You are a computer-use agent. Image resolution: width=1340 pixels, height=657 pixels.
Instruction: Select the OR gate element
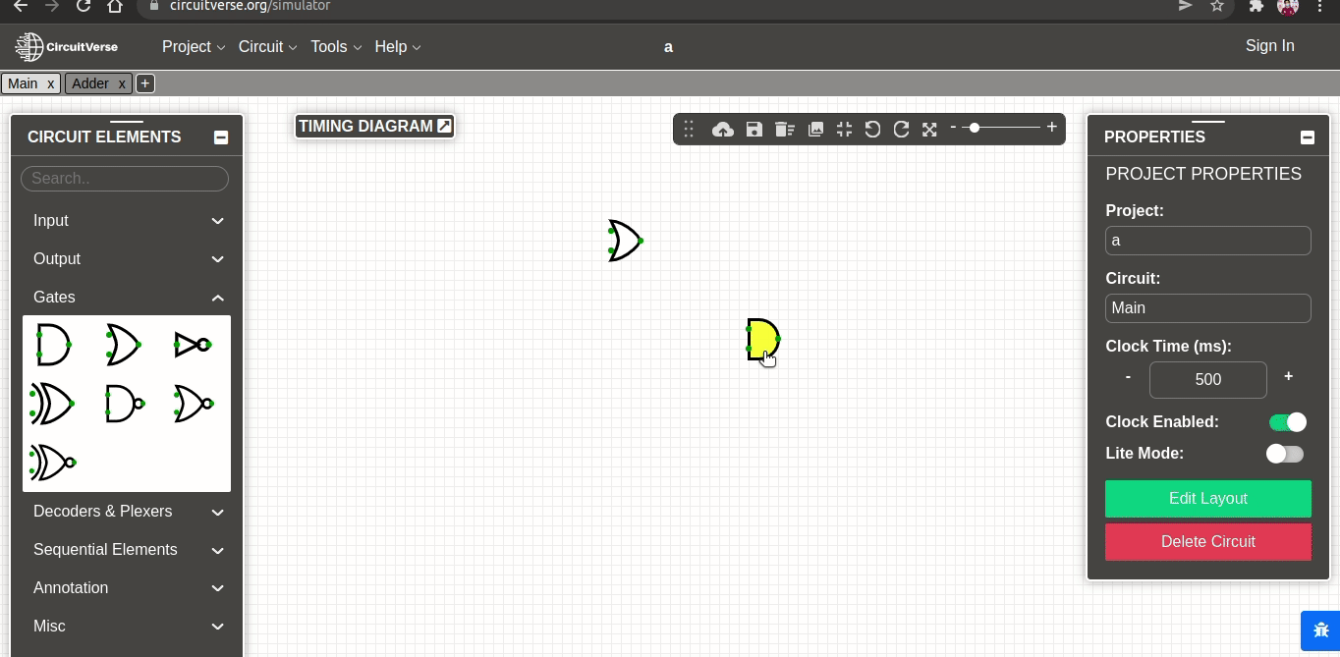coord(124,345)
